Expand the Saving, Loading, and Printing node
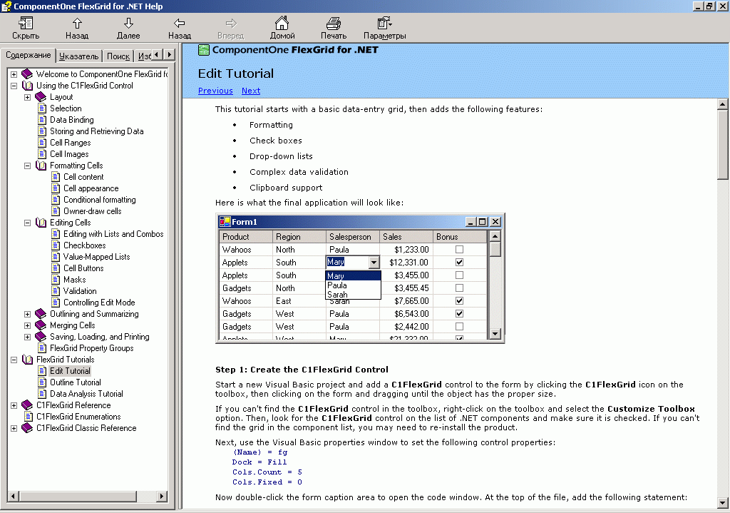730x513 pixels. coord(28,337)
